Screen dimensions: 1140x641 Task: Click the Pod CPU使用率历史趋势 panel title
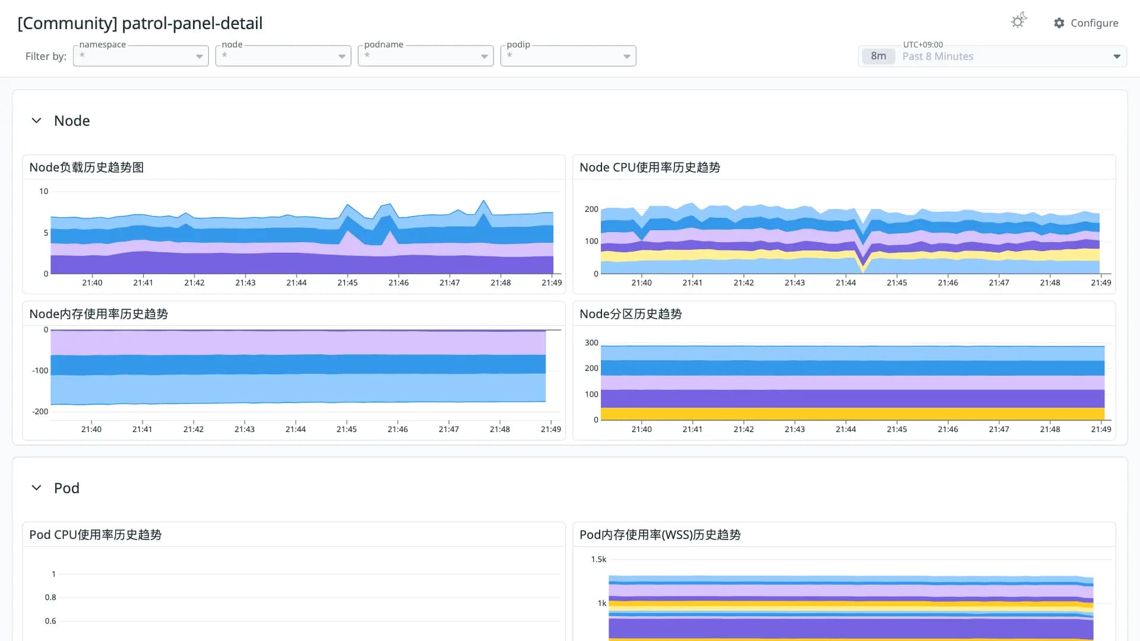point(95,535)
